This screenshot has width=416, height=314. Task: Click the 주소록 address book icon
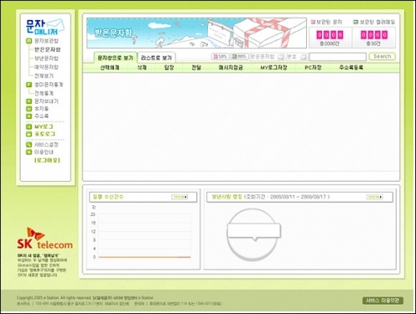28,116
